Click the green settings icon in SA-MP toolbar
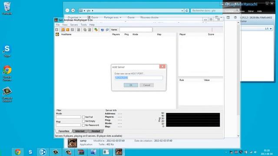278x156 pixels. coord(96,30)
